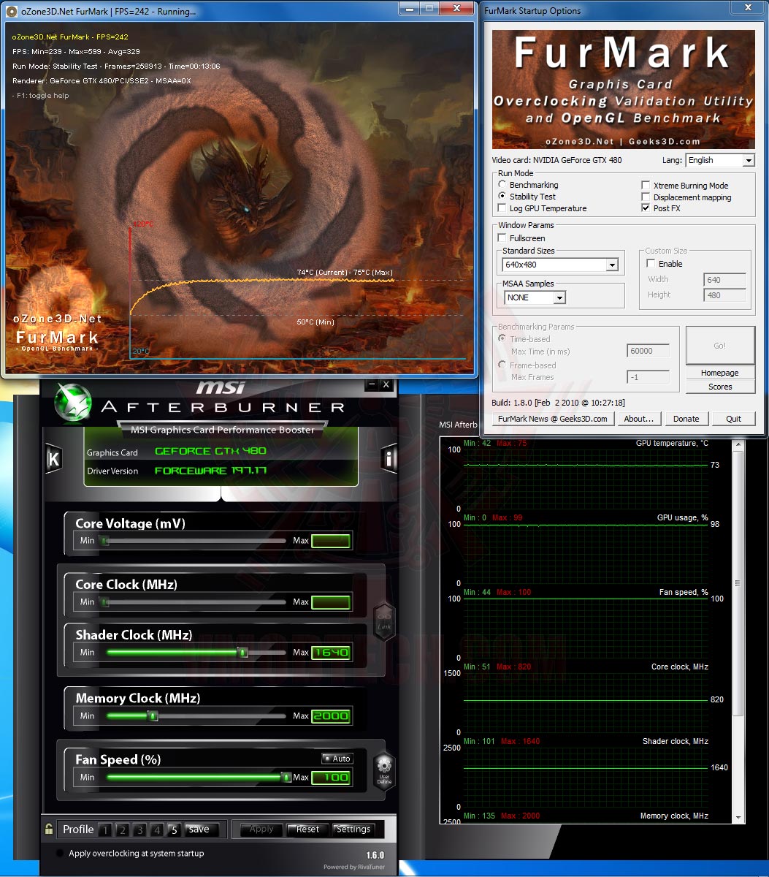Click the User Define gear icon

384,770
